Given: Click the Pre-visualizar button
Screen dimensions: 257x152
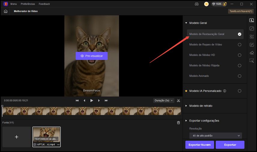Looking at the screenshot, I should [92, 56].
